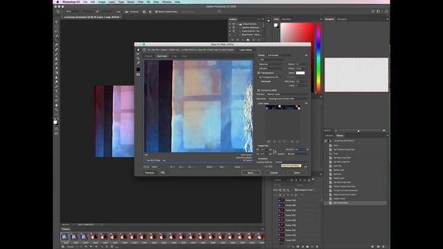
Task: Open the Timeline panel menu icon
Action: [x=263, y=229]
